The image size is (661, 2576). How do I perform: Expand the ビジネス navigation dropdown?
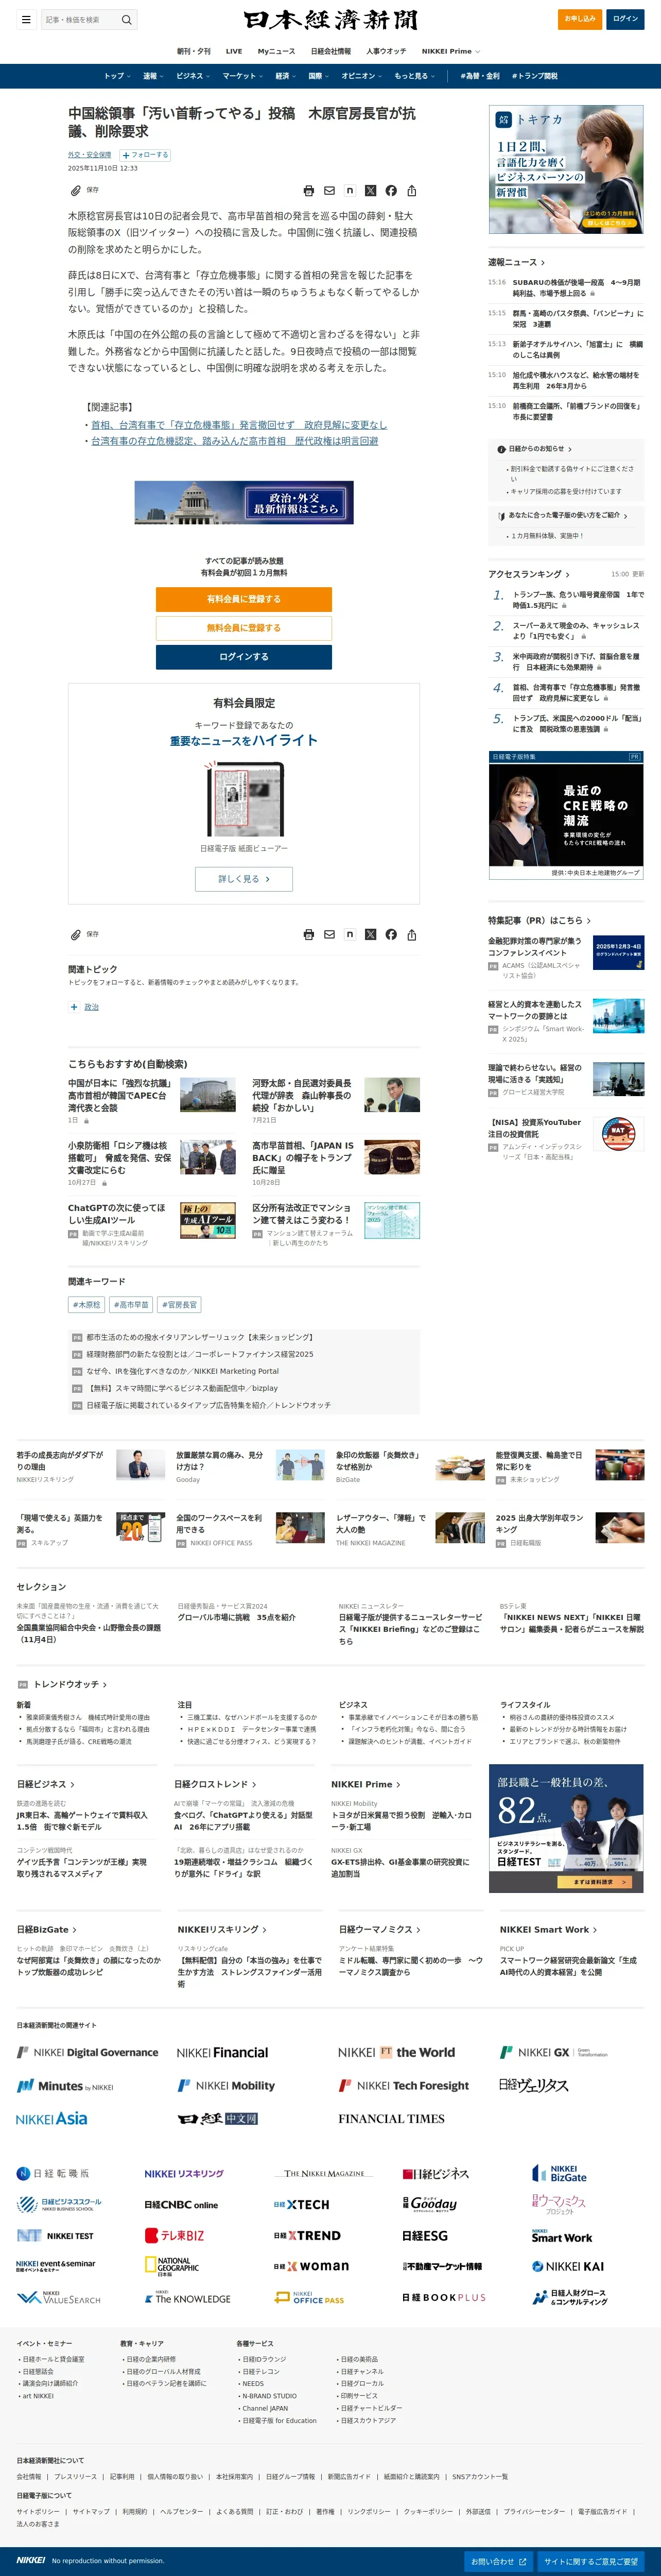[x=193, y=76]
